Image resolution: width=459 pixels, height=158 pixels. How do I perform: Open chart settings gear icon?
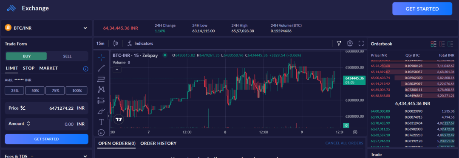(x=350, y=44)
